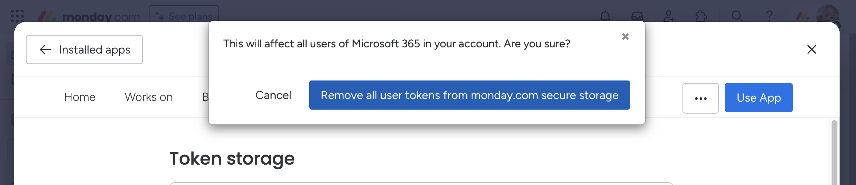Open the help question mark icon
This screenshot has height=185, width=856.
(x=769, y=16)
